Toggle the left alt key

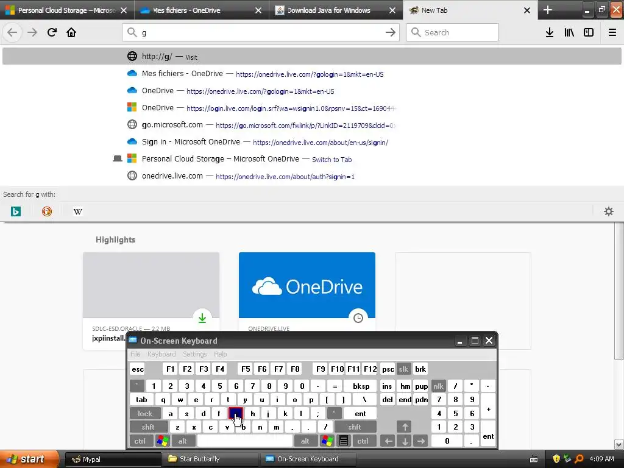click(183, 441)
